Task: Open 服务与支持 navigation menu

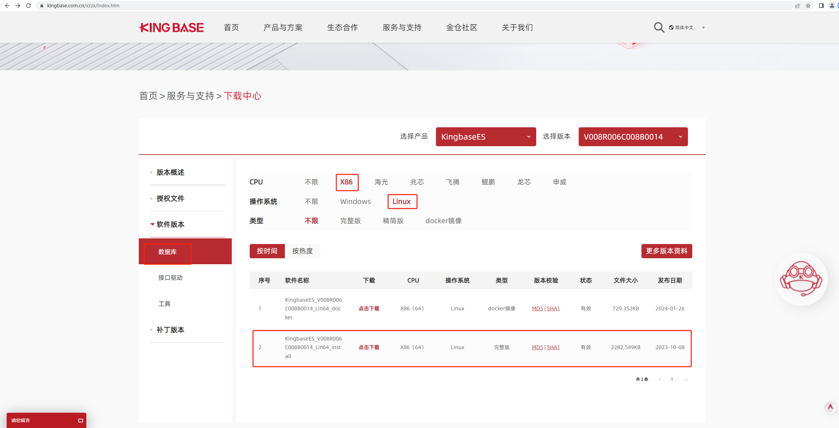Action: pyautogui.click(x=402, y=28)
